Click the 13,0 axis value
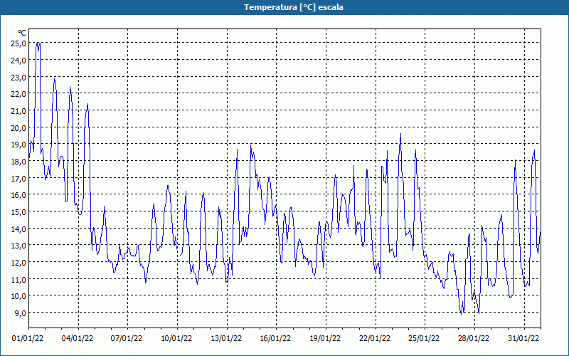 (x=18, y=245)
